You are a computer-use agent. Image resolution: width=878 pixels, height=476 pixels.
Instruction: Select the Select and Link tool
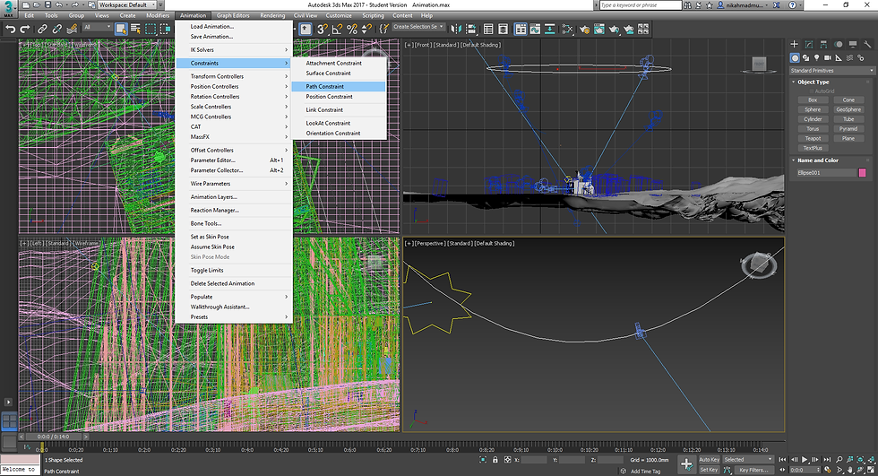pyautogui.click(x=43, y=29)
